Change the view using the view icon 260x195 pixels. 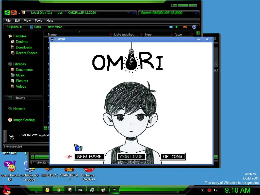pos(171,27)
